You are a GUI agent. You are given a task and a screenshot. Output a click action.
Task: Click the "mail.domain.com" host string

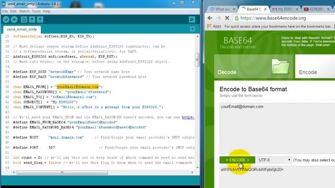66,137
